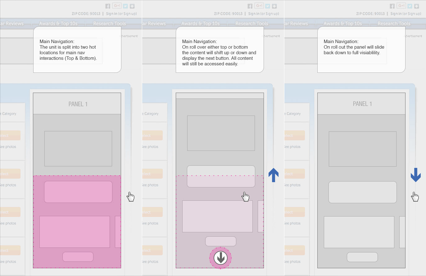Open Research Tools in 'hot locations' mockup

point(110,24)
